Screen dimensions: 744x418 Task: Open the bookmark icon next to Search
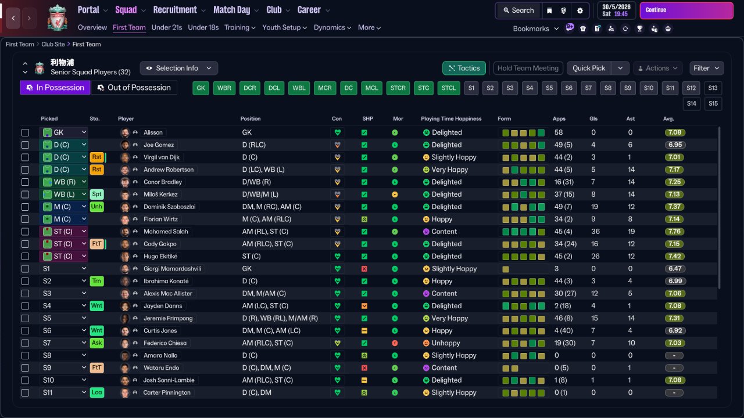point(549,10)
